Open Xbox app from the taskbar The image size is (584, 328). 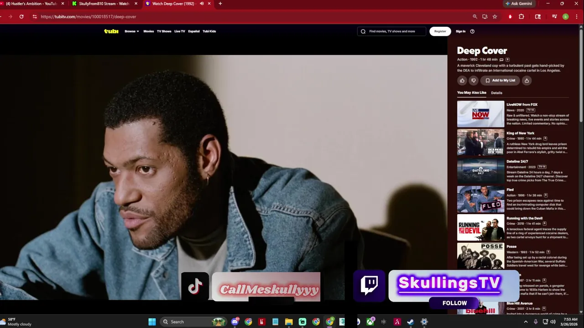[x=370, y=322]
